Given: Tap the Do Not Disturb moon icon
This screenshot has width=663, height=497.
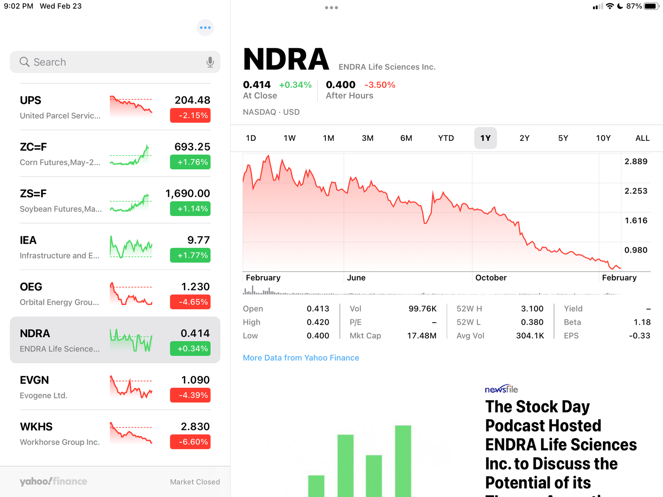Looking at the screenshot, I should pos(620,6).
